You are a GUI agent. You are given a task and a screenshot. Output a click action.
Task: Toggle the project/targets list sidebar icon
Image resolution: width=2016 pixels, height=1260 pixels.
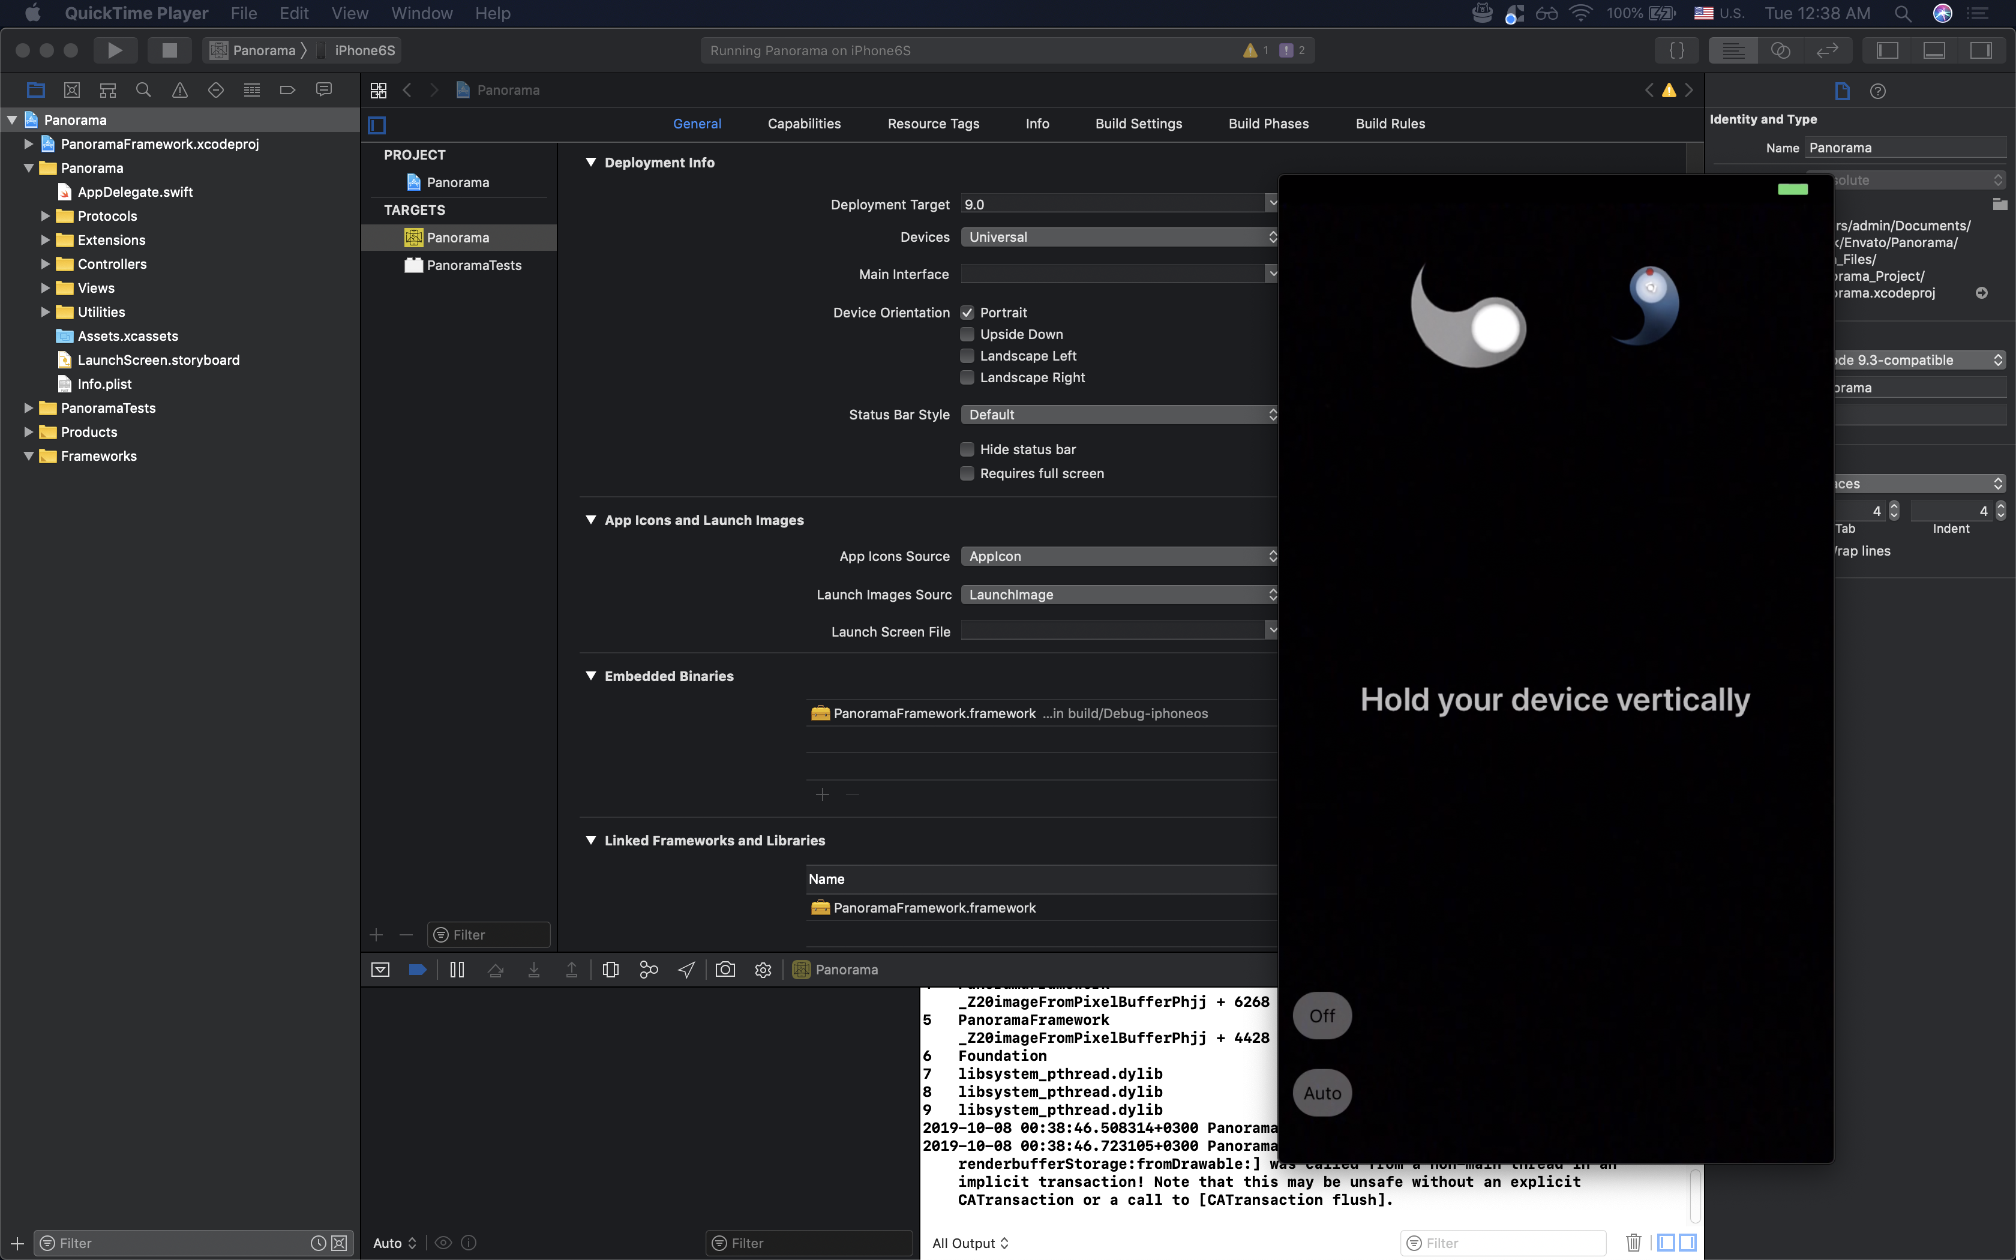[x=377, y=125]
